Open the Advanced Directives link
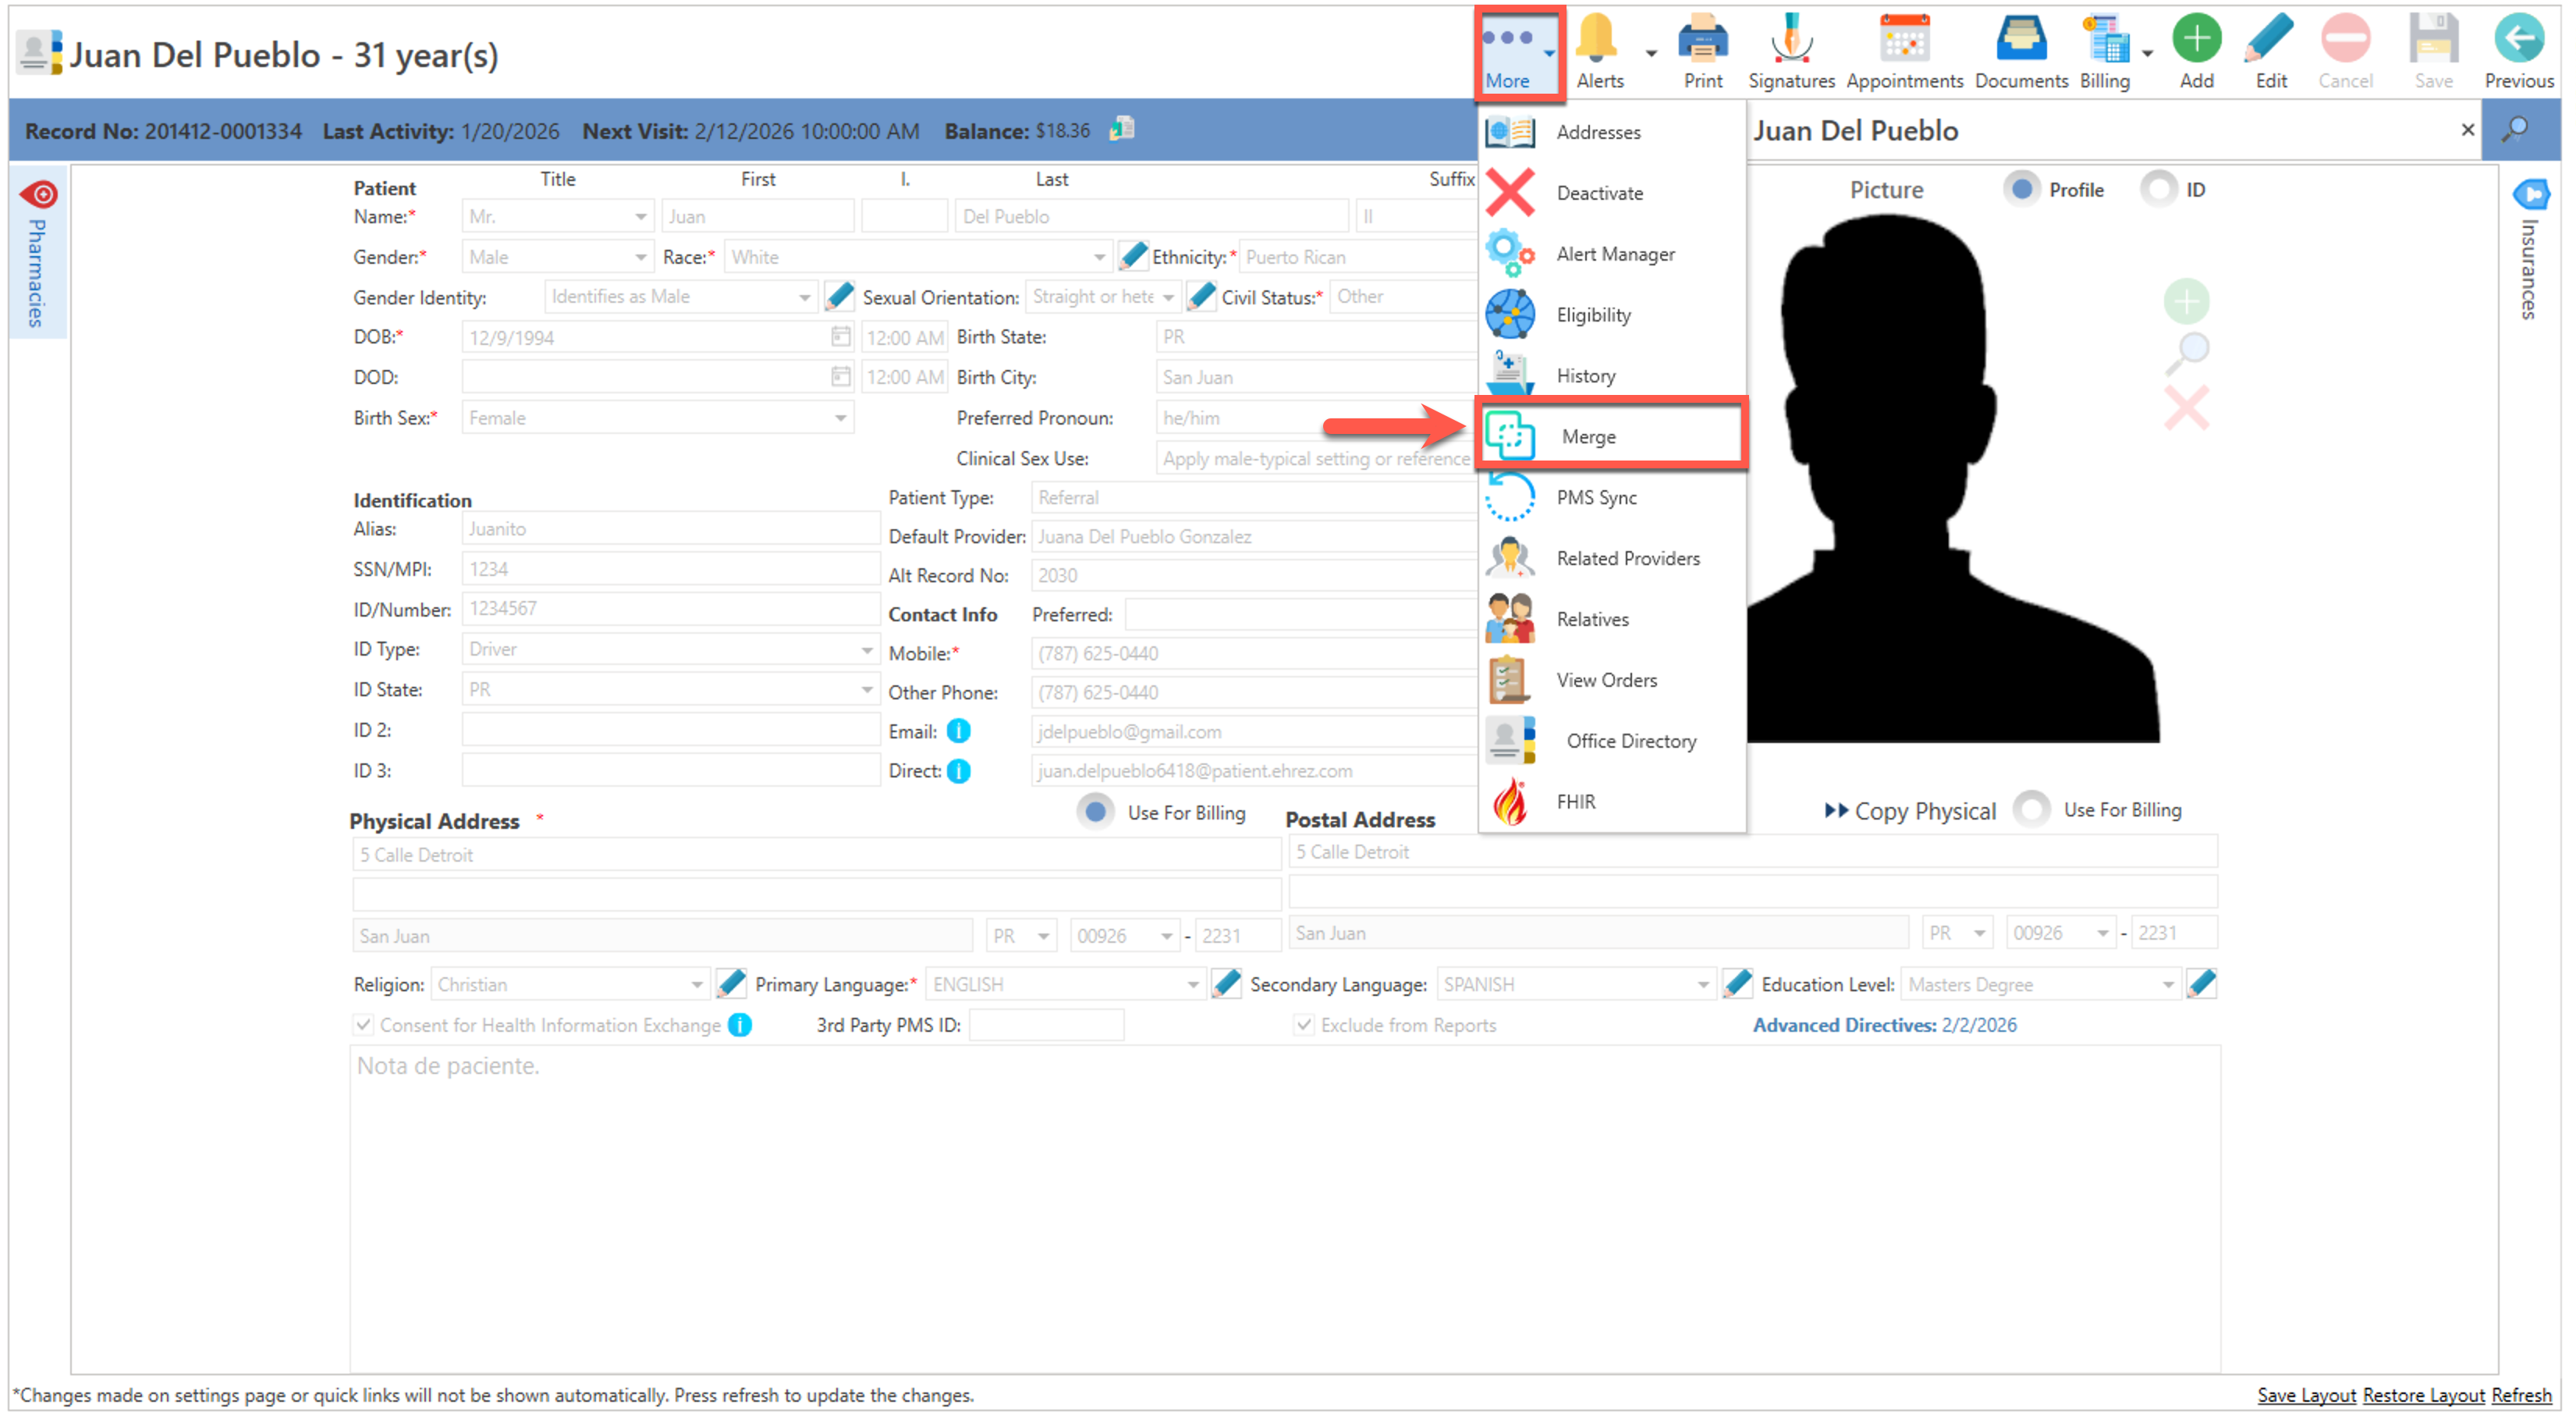 pos(1883,1025)
